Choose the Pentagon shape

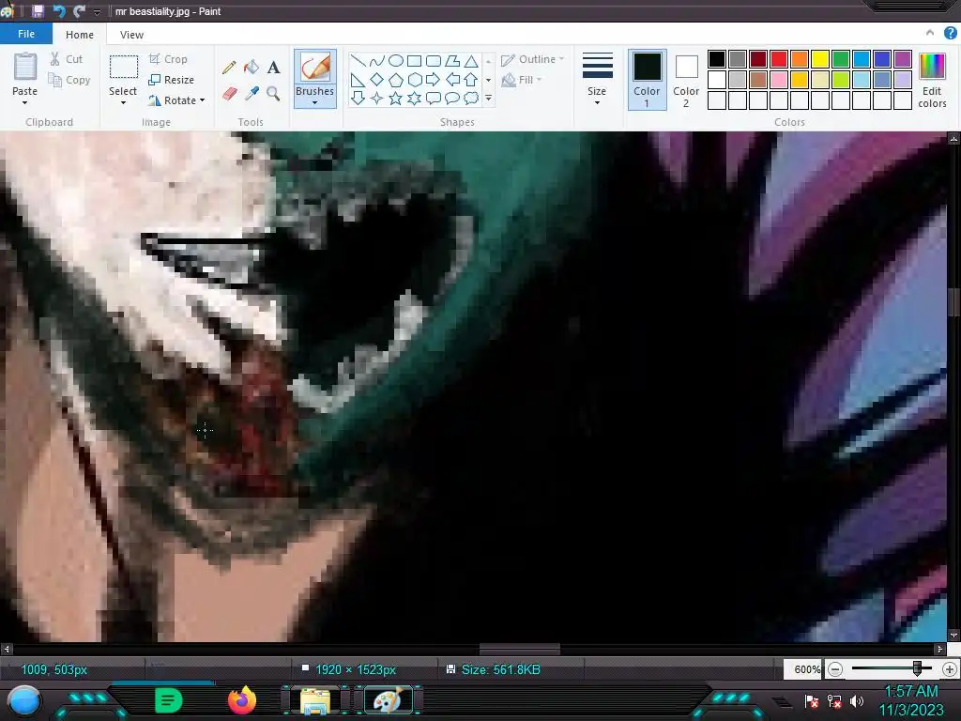tap(396, 80)
